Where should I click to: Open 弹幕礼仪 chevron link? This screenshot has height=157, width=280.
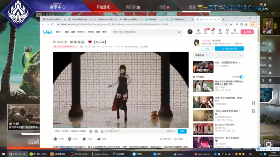click(x=171, y=131)
